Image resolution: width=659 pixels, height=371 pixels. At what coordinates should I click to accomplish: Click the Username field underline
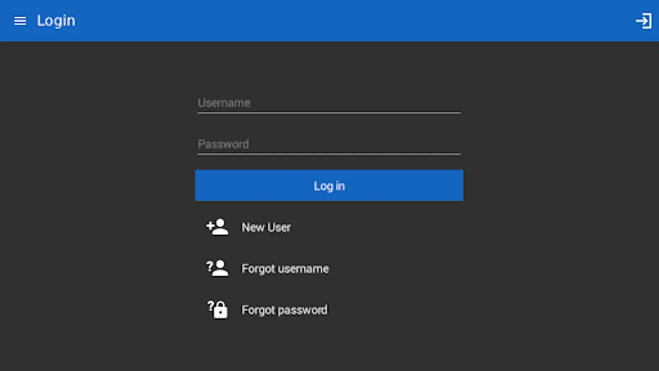pyautogui.click(x=329, y=112)
